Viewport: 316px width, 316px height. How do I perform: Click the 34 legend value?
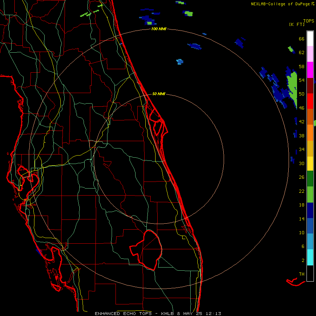click(302, 150)
